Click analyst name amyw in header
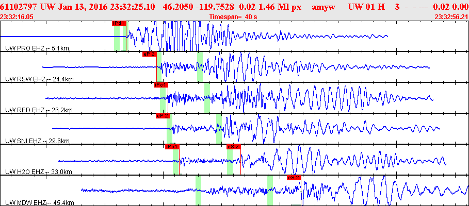The height and width of the screenshot is (206, 469). pos(324,7)
